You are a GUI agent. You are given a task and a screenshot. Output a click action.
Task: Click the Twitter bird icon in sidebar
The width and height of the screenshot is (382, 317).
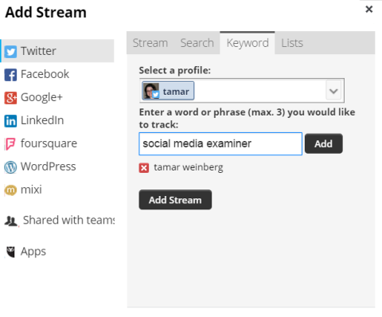coord(10,52)
